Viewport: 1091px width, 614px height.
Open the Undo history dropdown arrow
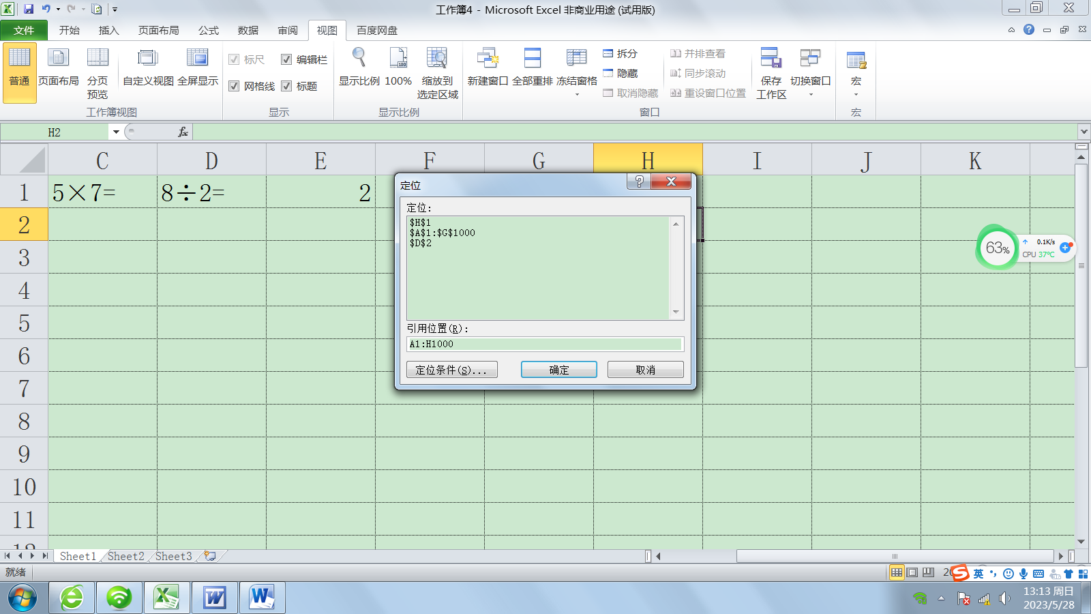point(58,10)
